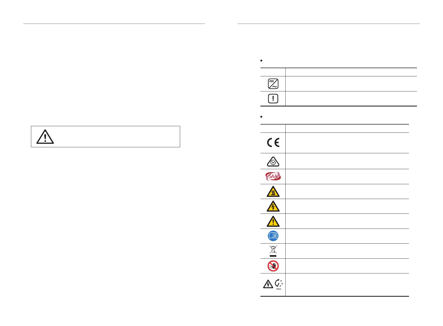443x326 pixels.
Task: Click inside the bordered warning notice box
Action: pos(106,137)
